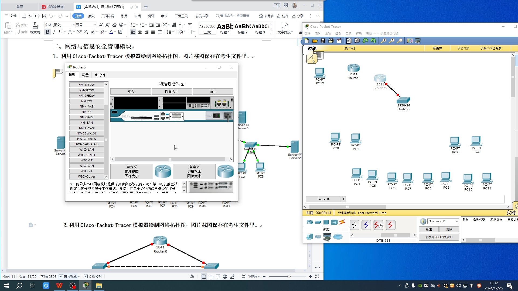Screen dimensions: 518x291
Task: Choose the Serial DTE cable with clock
Action: [378, 225]
